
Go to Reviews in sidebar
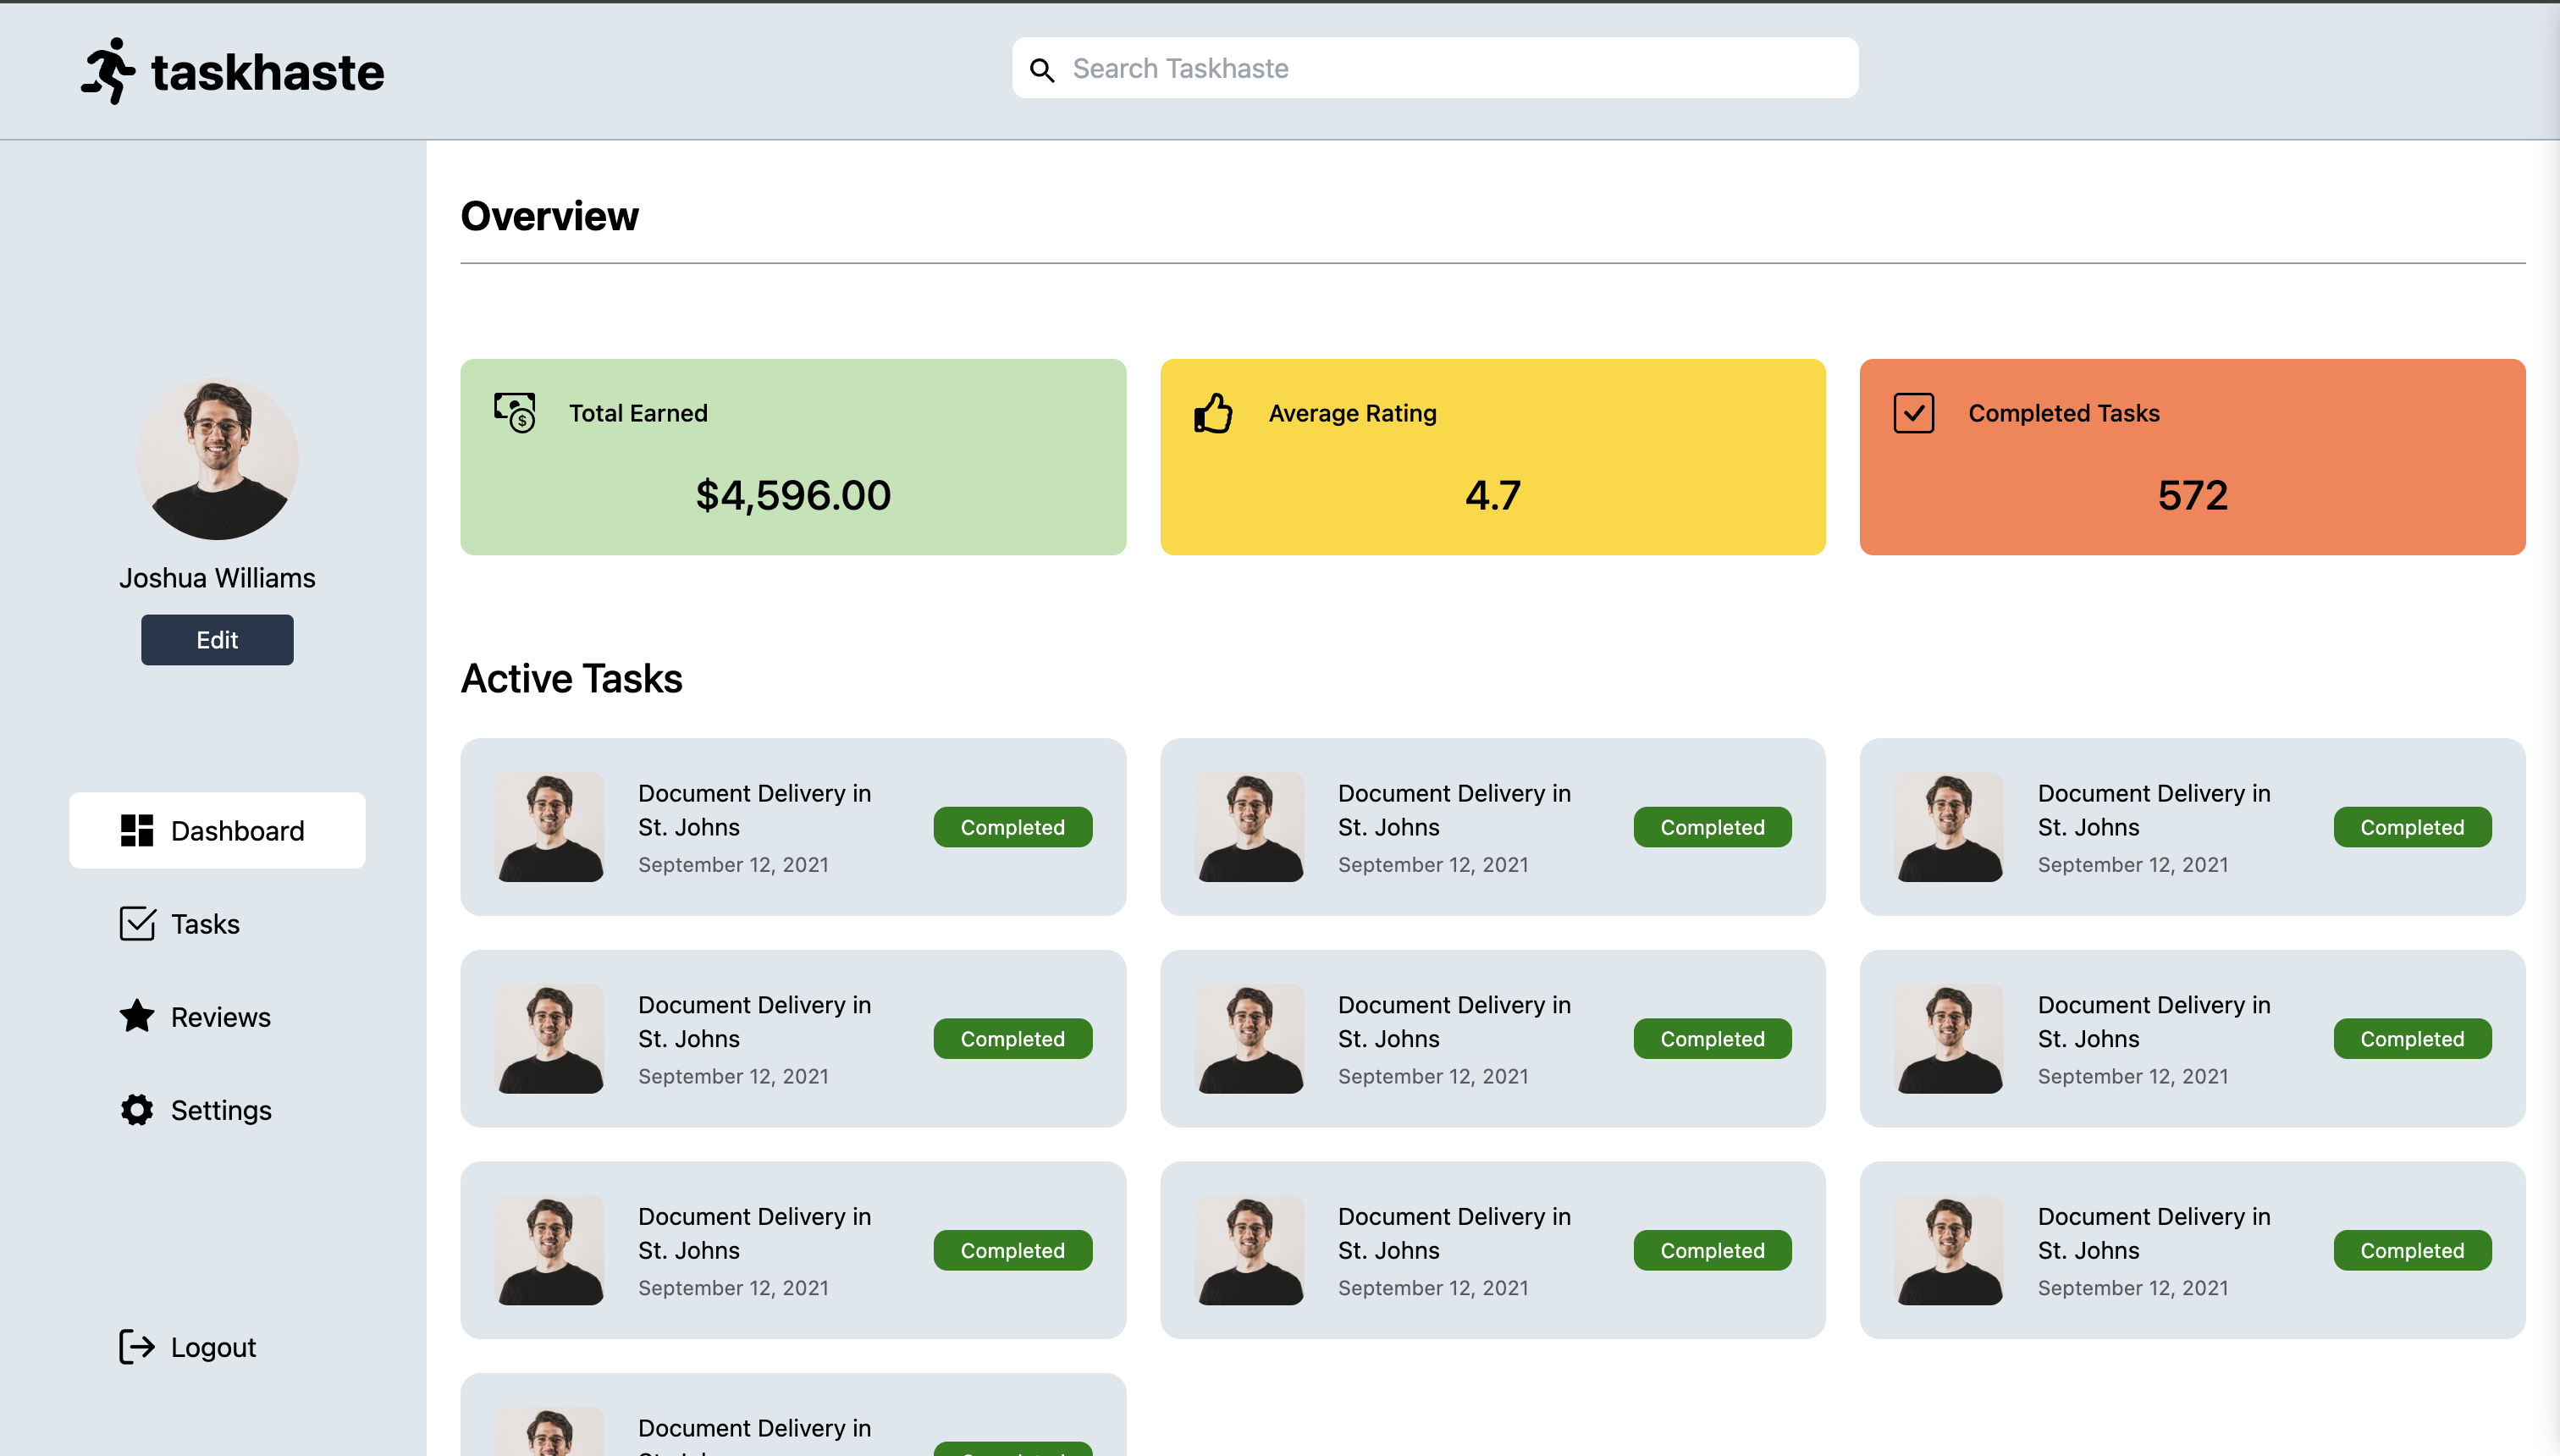(220, 1016)
